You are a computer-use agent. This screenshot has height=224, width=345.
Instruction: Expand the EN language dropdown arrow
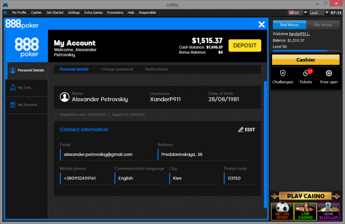[305, 13]
